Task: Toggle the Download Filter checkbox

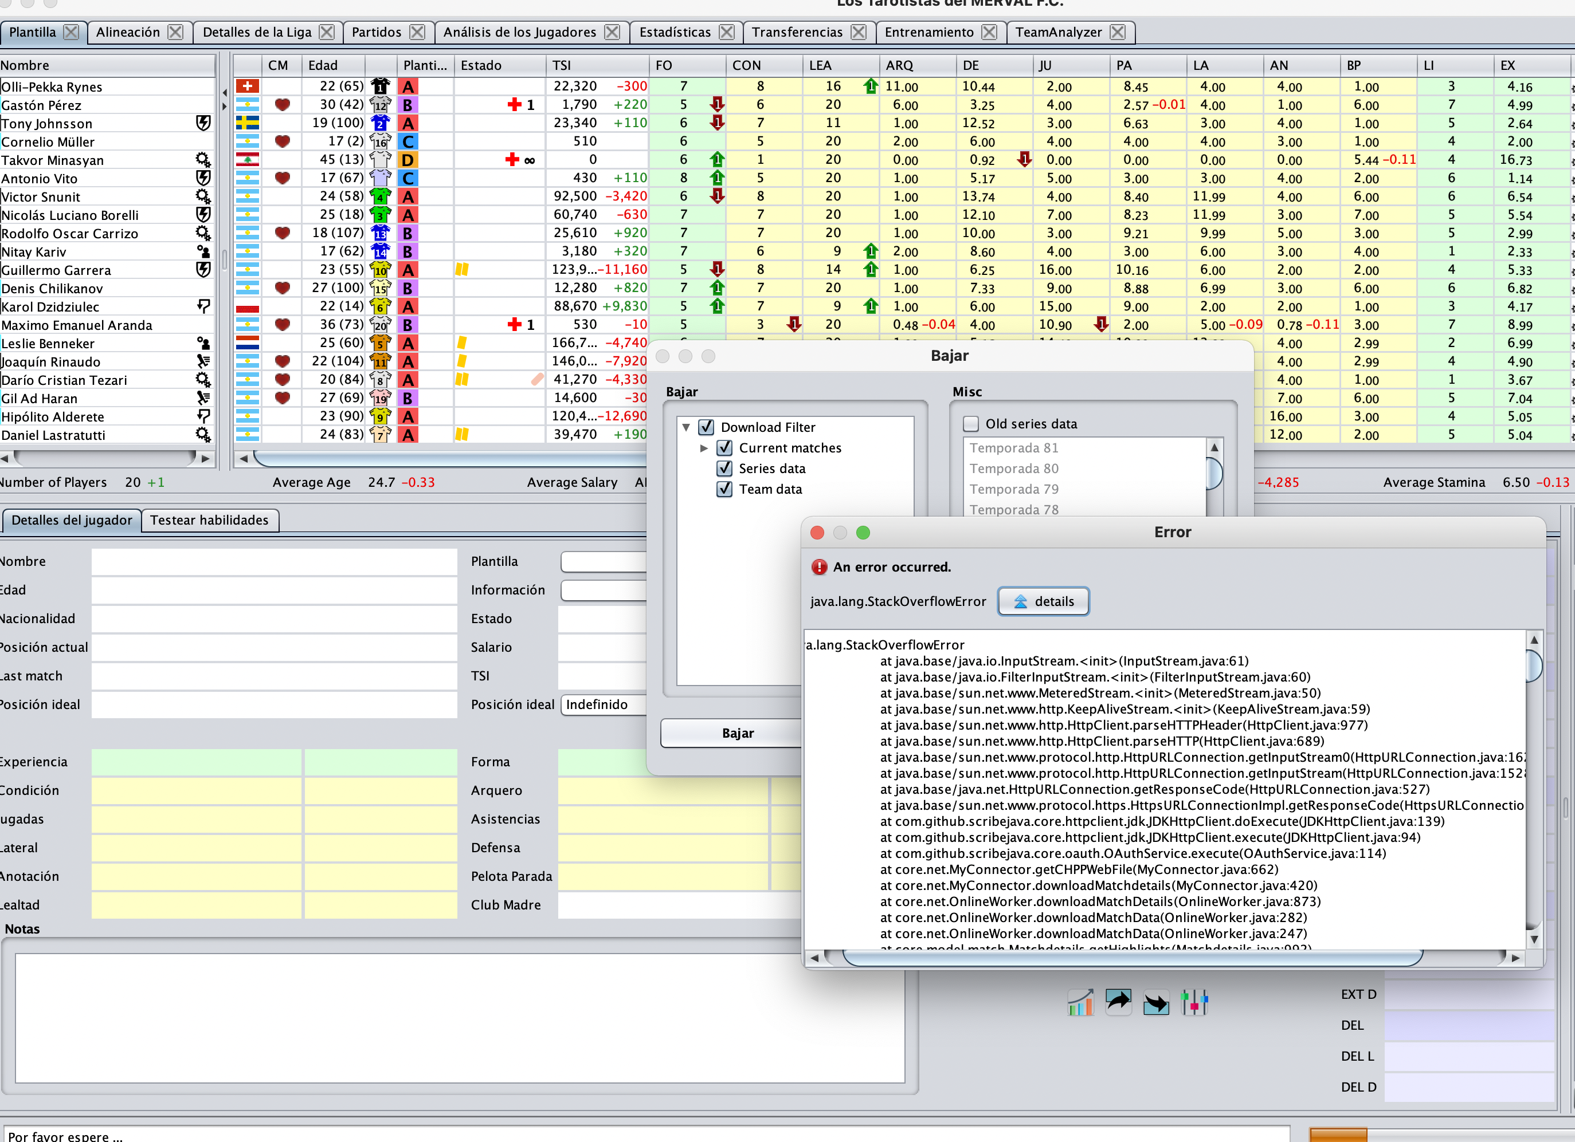Action: tap(706, 427)
